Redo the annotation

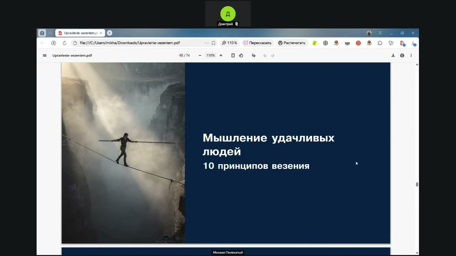tap(273, 55)
